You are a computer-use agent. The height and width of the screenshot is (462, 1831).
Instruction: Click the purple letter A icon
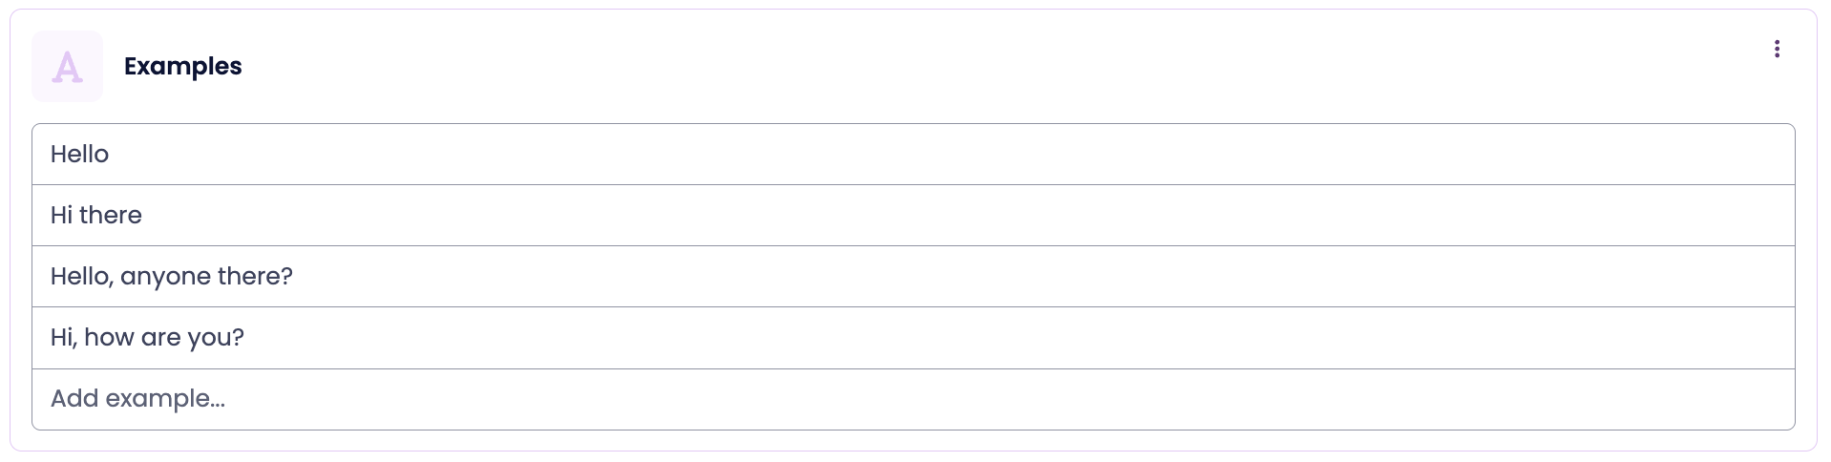[67, 67]
